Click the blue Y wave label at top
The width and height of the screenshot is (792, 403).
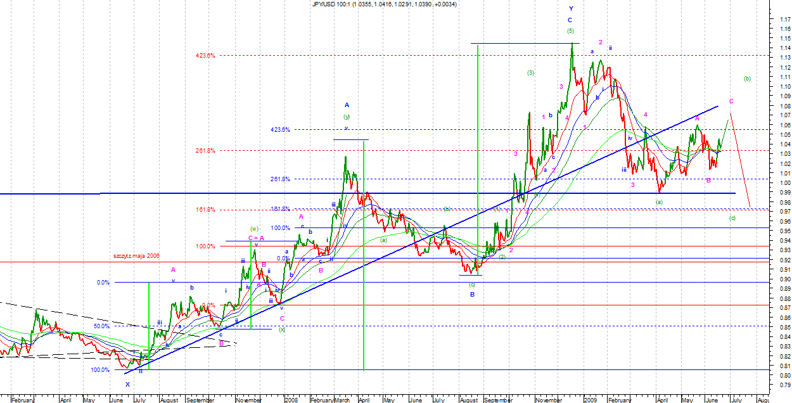click(571, 9)
